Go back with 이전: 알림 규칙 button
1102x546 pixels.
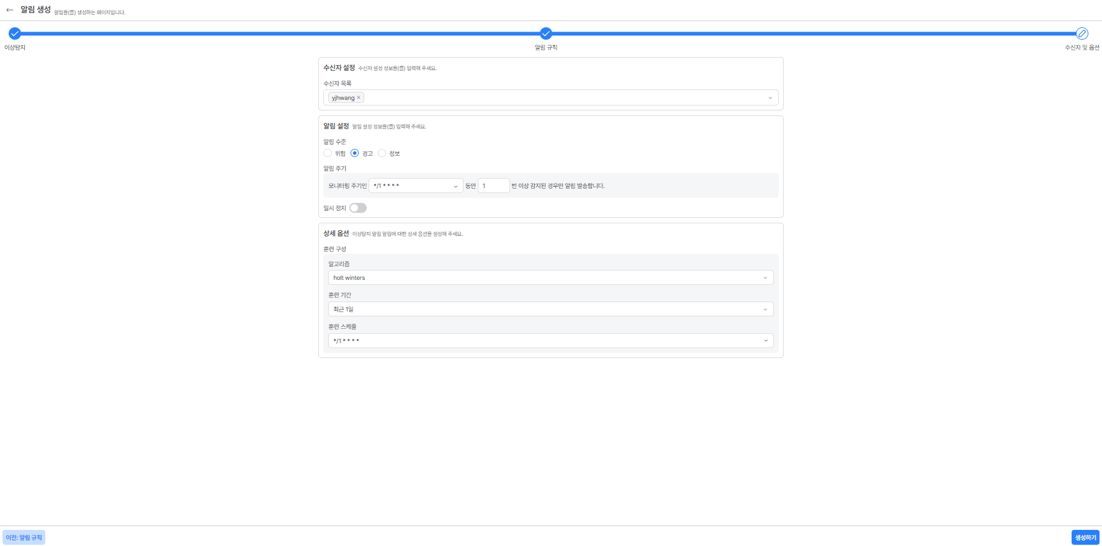coord(24,537)
